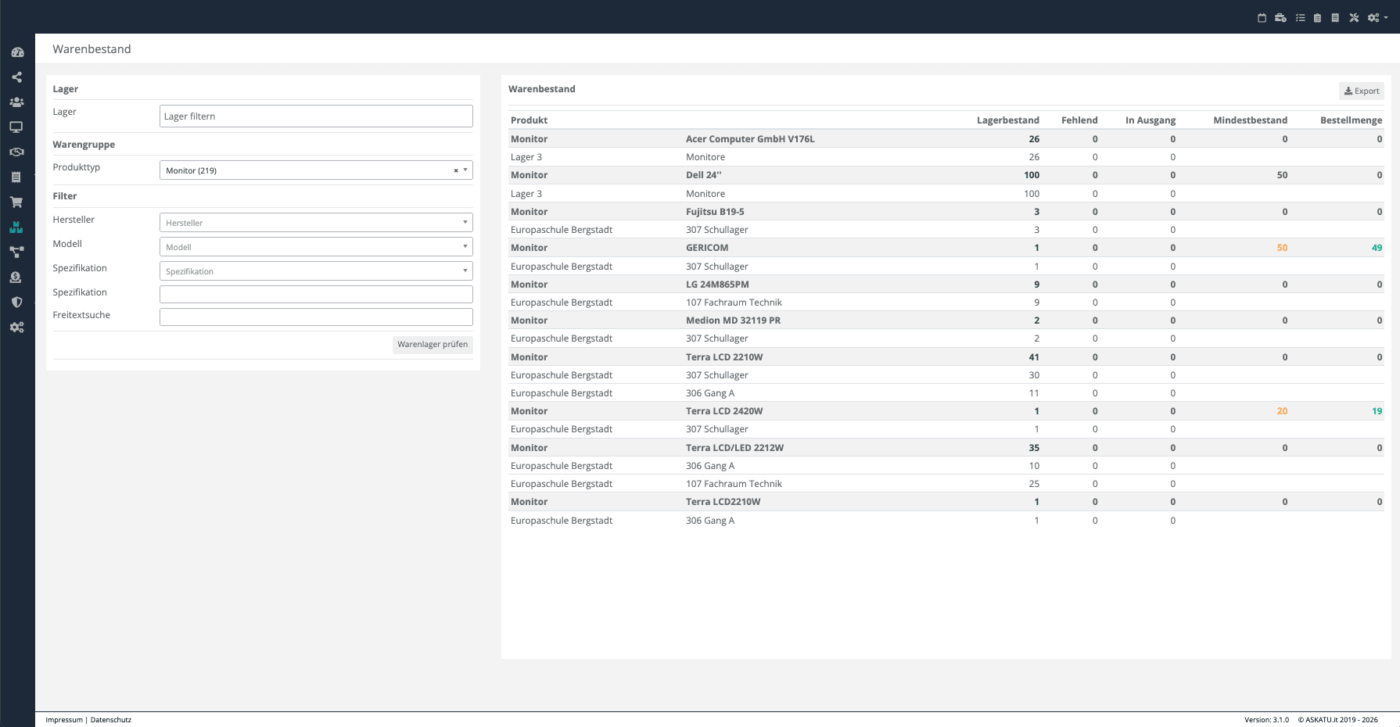Screen dimensions: 1400x727
Task: Click the tools wrench-screwdriver top icon
Action: (1354, 18)
